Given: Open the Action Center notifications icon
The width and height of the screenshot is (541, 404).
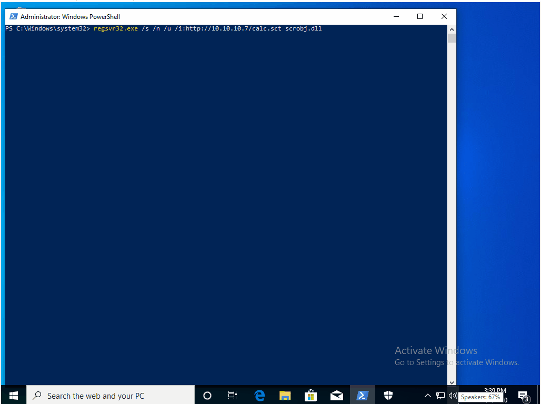Looking at the screenshot, I should coord(524,396).
